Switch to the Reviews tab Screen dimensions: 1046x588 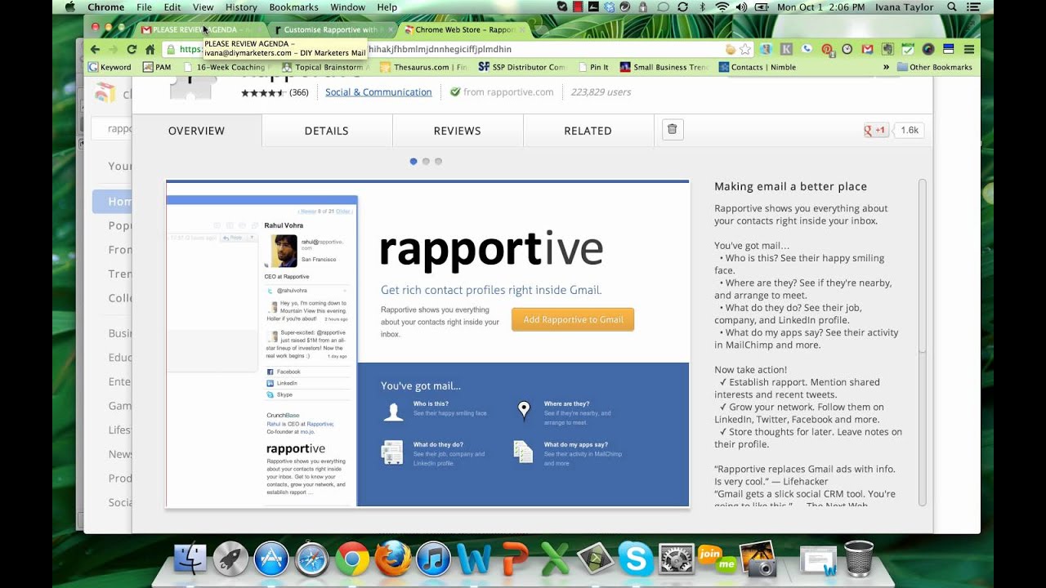tap(458, 131)
